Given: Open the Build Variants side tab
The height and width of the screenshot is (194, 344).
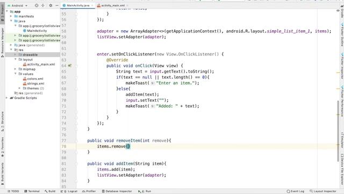Looking at the screenshot, I should [x=2, y=174].
